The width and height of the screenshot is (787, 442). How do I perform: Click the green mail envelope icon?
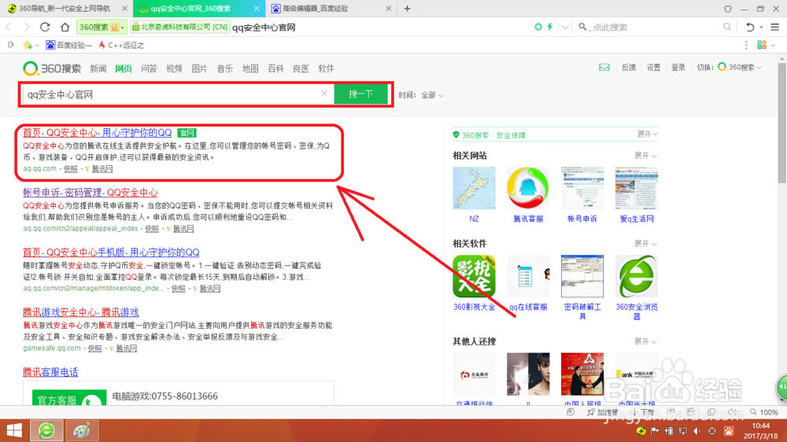pyautogui.click(x=604, y=67)
